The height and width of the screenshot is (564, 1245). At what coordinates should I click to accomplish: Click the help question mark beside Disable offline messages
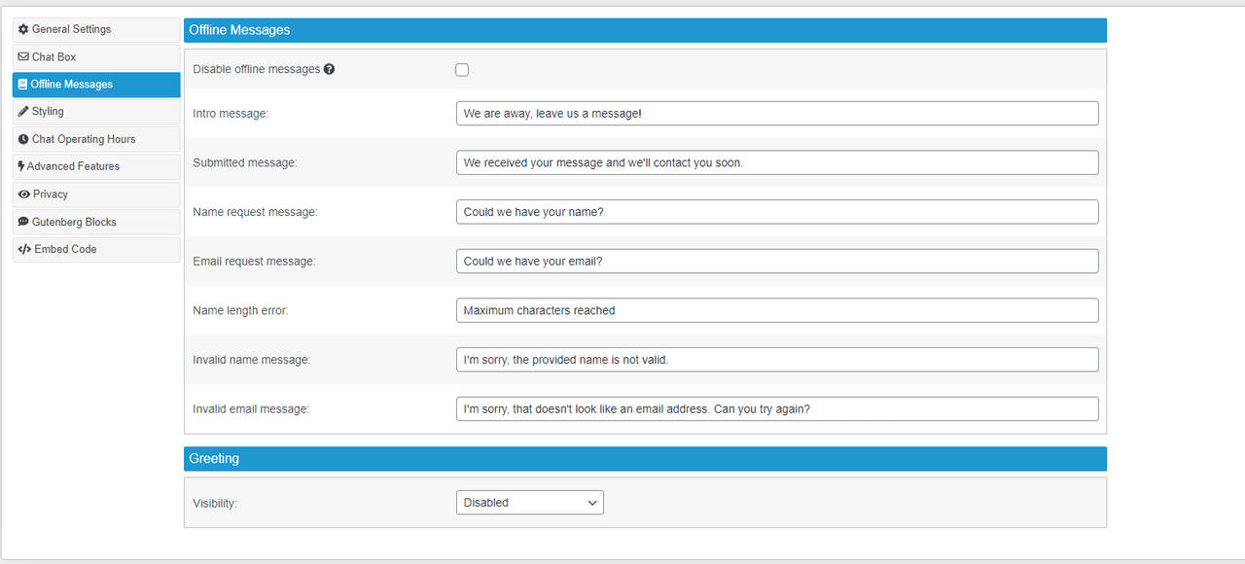pos(330,69)
